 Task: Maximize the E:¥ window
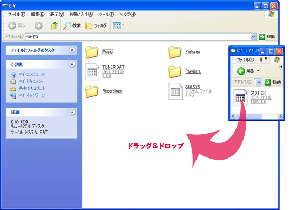tap(265, 6)
